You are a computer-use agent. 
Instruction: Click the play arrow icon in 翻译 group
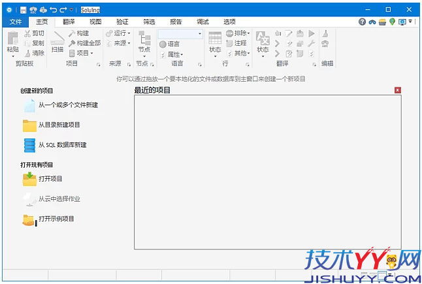(312, 33)
